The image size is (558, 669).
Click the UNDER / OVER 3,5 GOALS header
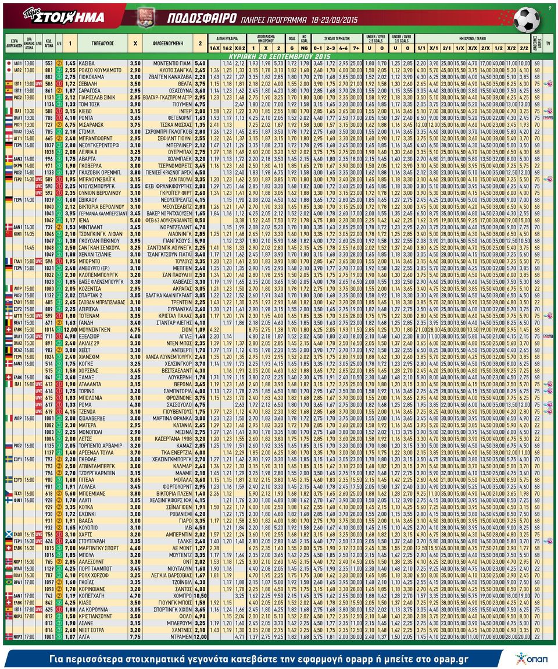401,38
